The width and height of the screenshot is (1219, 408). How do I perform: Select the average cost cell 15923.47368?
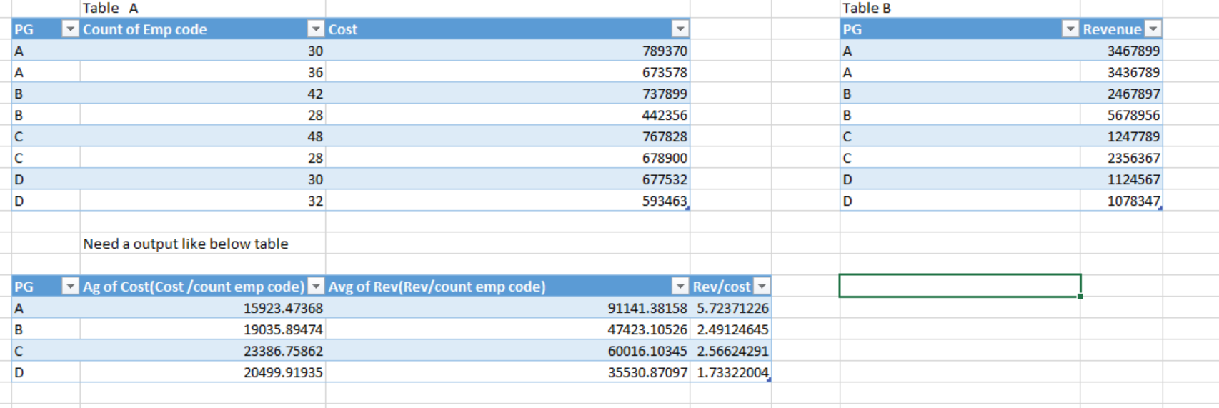[203, 308]
